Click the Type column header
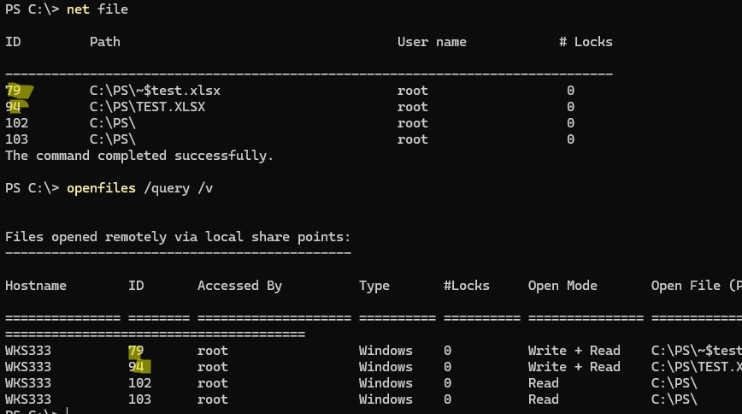 pos(374,286)
